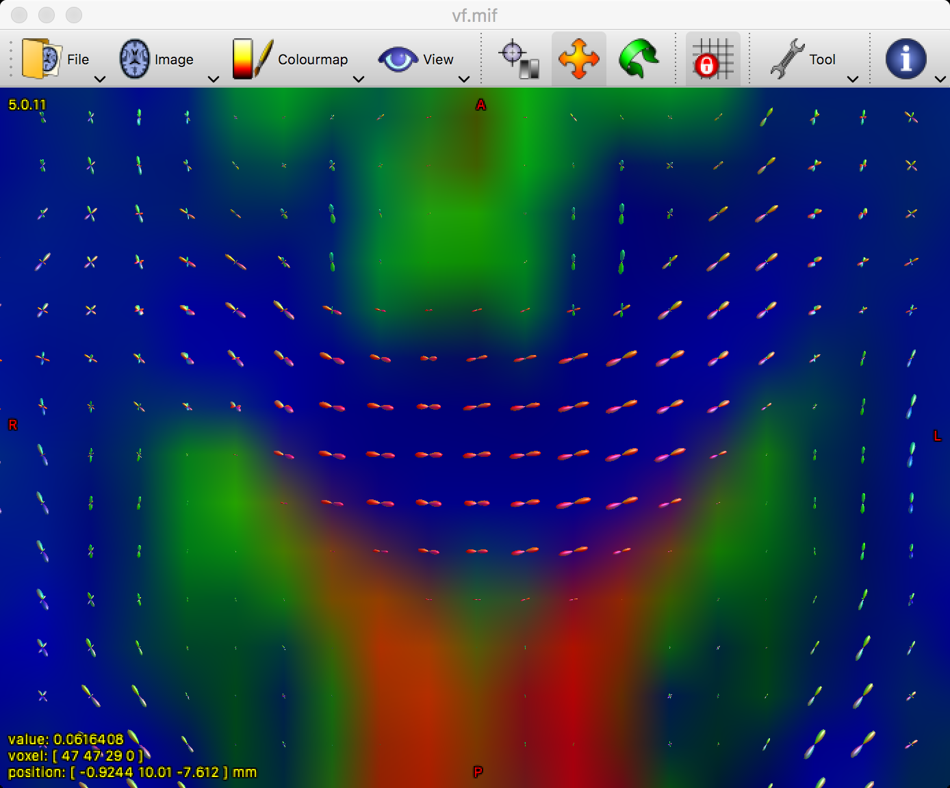Image resolution: width=950 pixels, height=788 pixels.
Task: Maximize the vf.mif window
Action: pos(74,14)
